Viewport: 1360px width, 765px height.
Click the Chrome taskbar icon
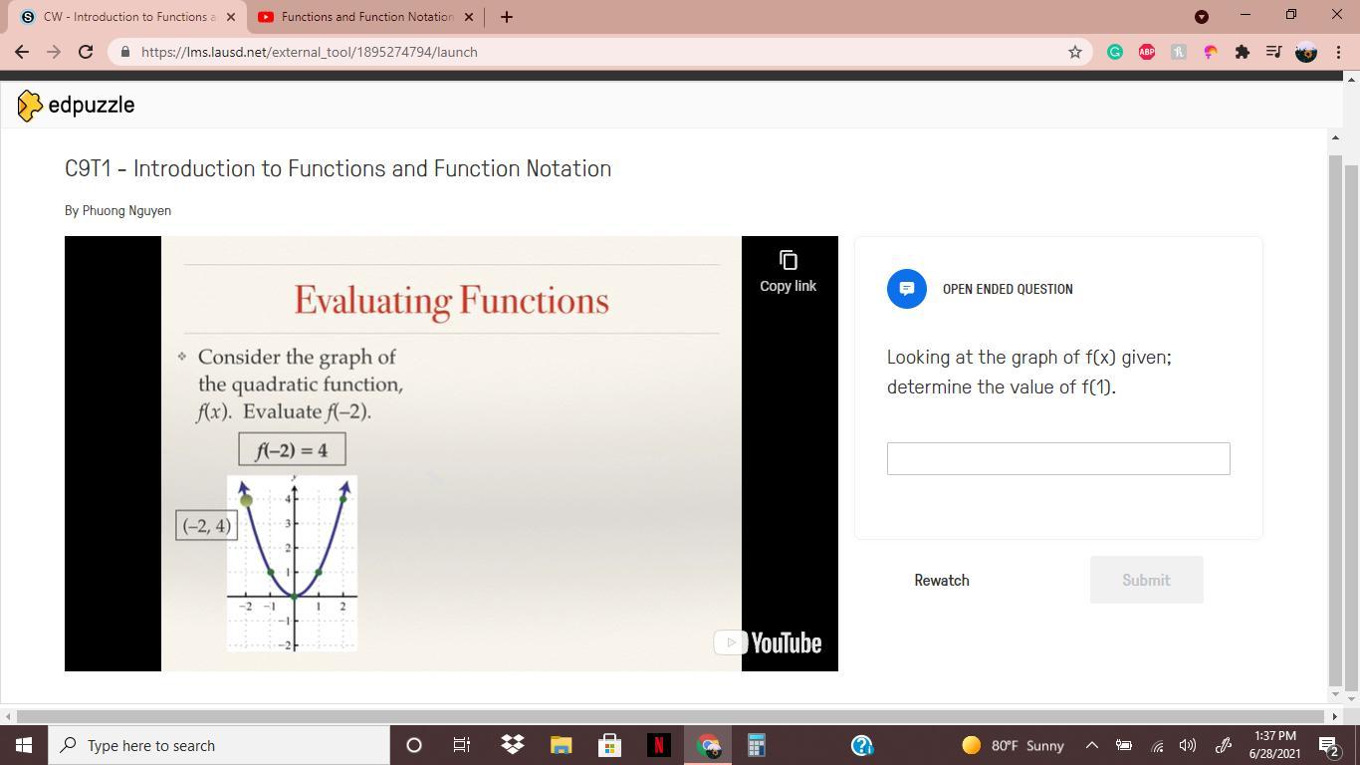coord(708,745)
